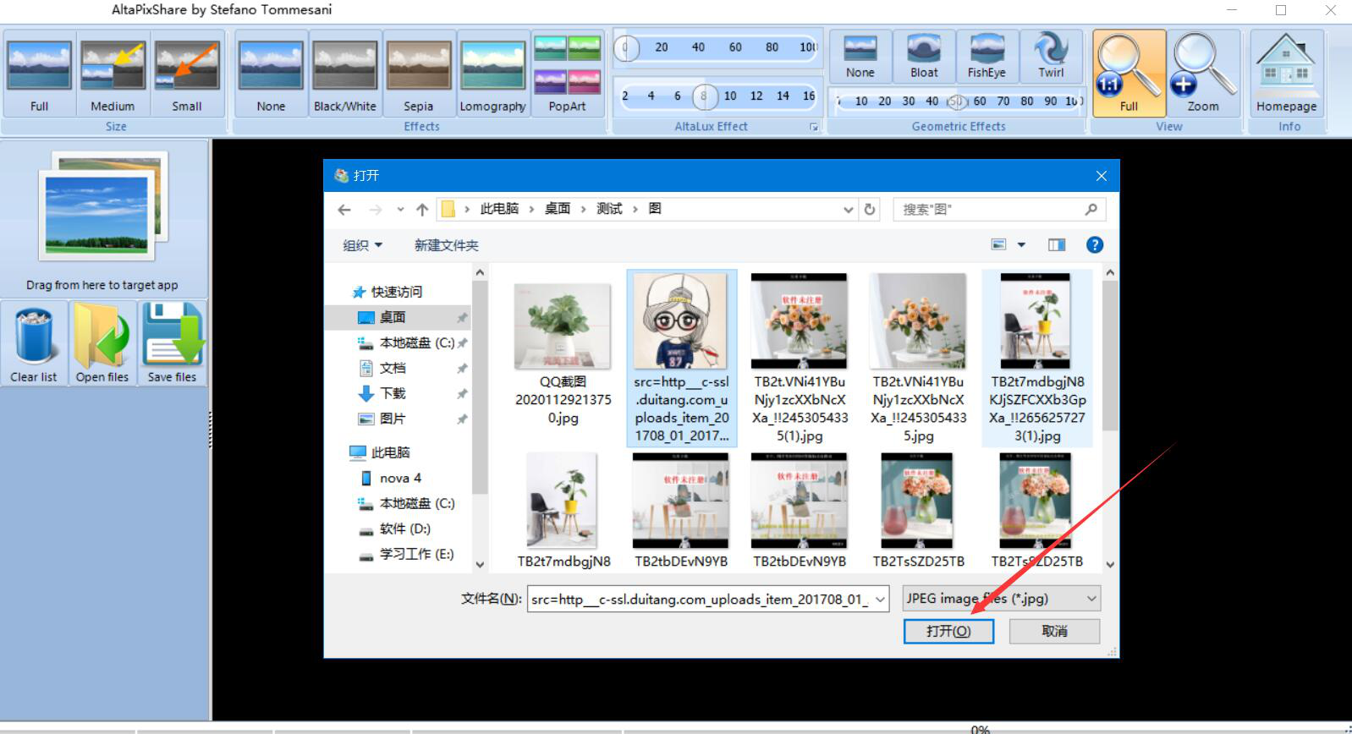Viewport: 1352px width, 734px height.
Task: Expand the 此电脑 breadcrumb chevron
Action: (532, 209)
